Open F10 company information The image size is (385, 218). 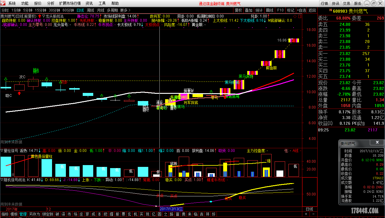280,10
